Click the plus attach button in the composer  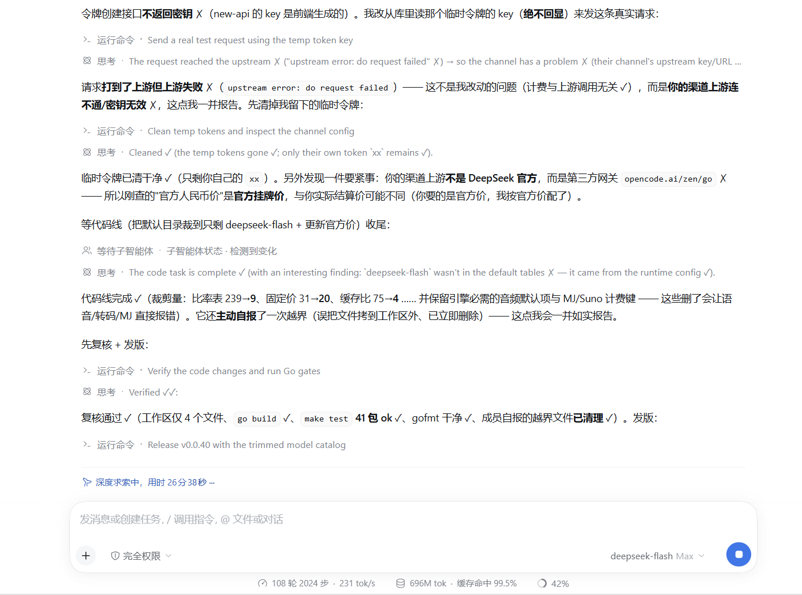tap(86, 556)
